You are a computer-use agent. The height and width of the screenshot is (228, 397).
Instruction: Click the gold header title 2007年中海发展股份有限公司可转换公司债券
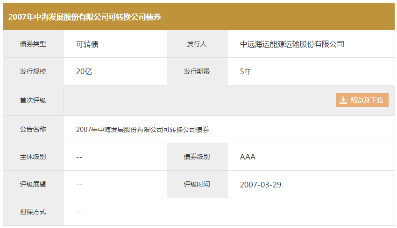point(85,17)
